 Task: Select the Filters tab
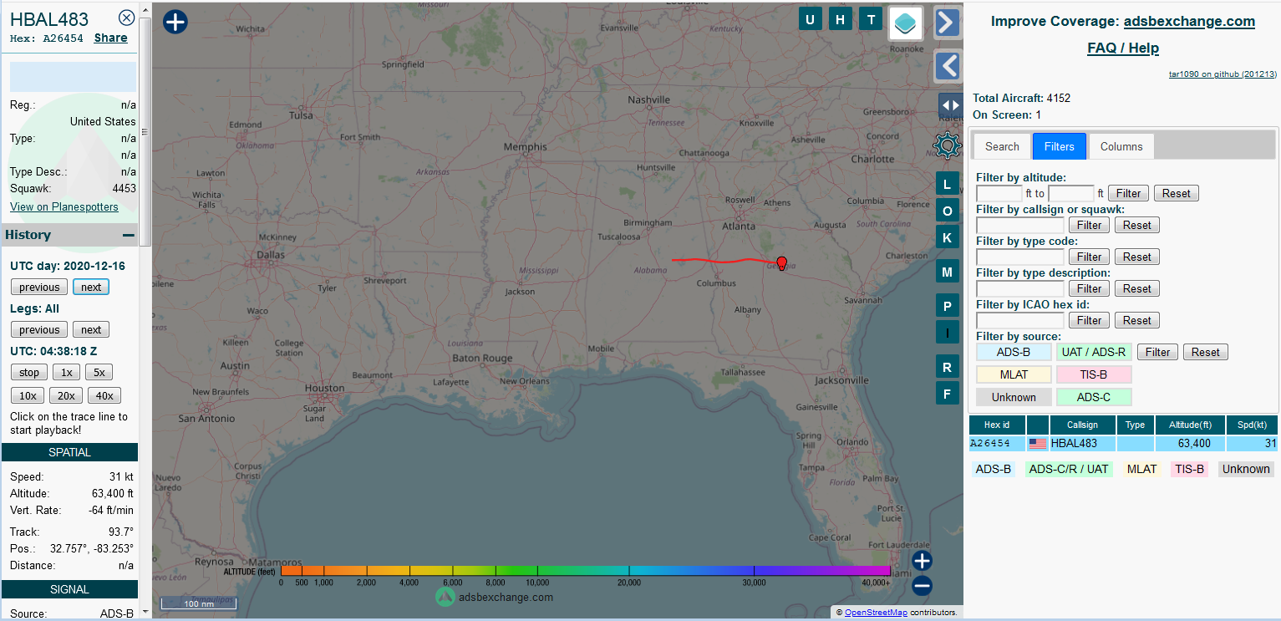pyautogui.click(x=1060, y=146)
